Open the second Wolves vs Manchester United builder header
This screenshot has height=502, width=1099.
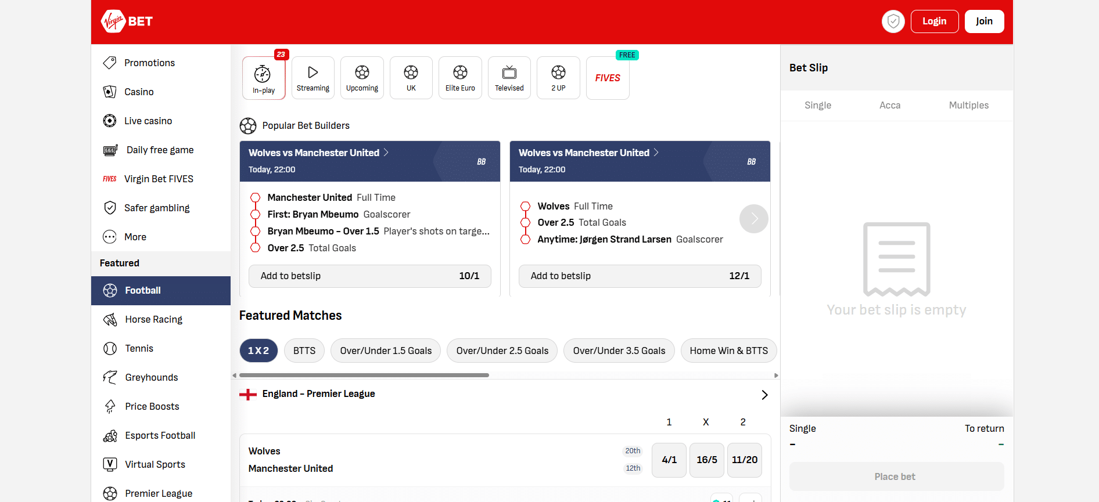point(640,161)
